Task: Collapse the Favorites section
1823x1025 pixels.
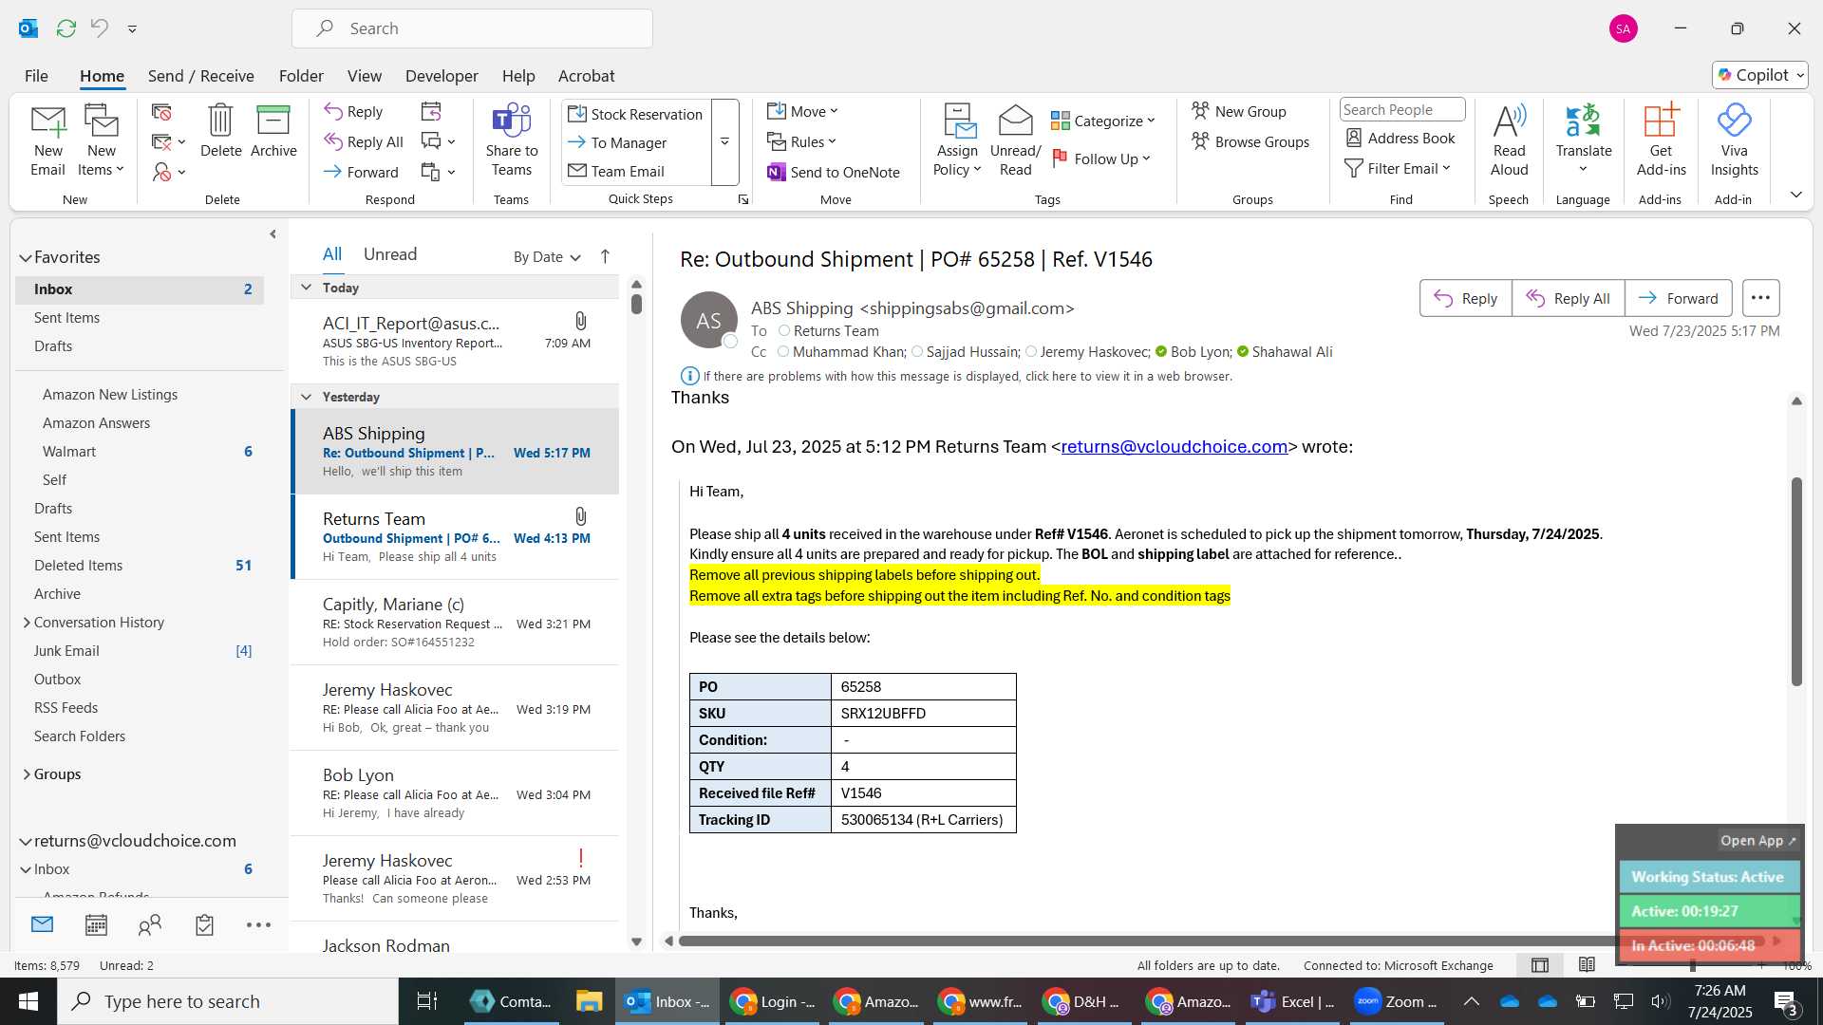Action: coord(26,257)
